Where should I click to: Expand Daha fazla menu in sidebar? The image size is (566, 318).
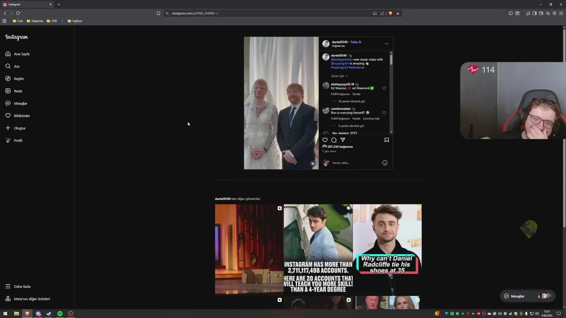(18, 287)
